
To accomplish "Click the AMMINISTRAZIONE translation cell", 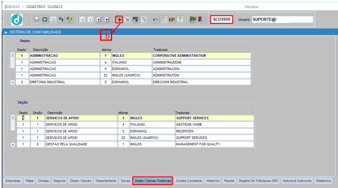I will (202, 62).
